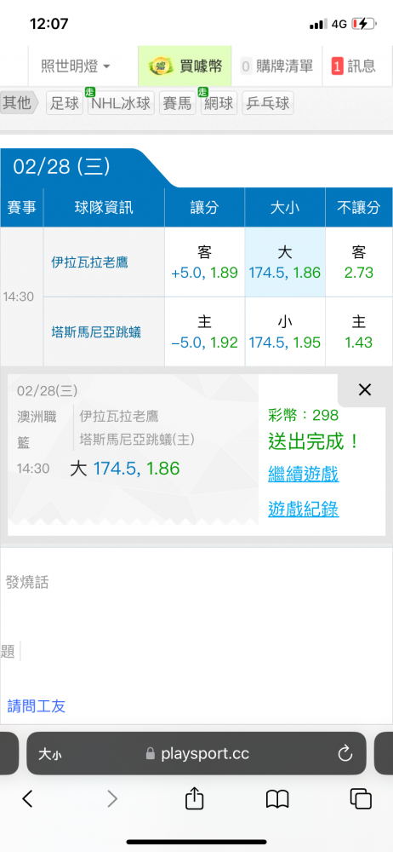Open Safari tabs overview icon
393x852 pixels.
click(361, 798)
